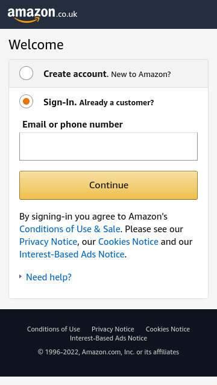Click the Welcome heading
The height and width of the screenshot is (385, 217).
[36, 45]
